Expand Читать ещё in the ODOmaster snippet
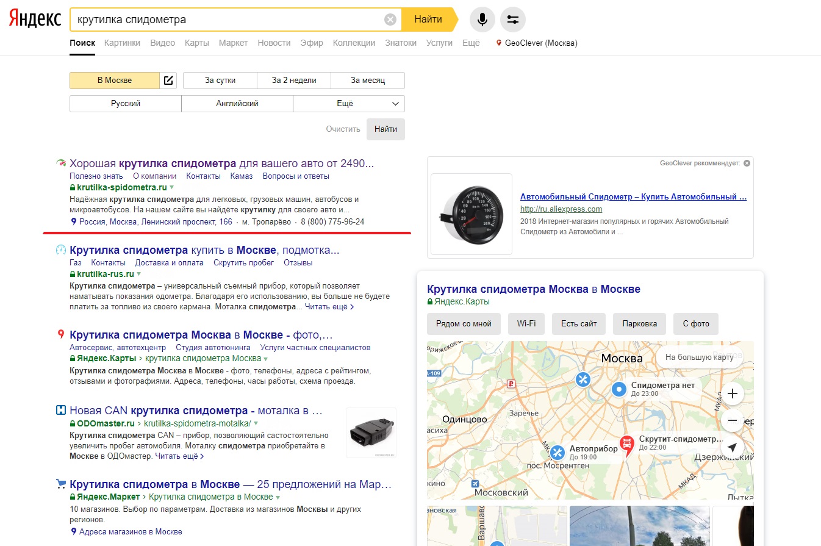The image size is (821, 546). (180, 456)
